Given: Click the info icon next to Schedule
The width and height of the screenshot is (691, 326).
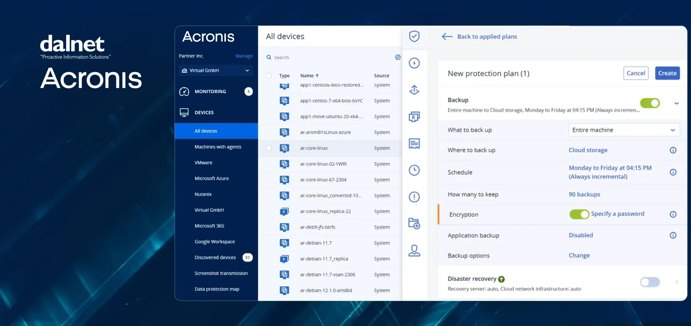Looking at the screenshot, I should (673, 172).
